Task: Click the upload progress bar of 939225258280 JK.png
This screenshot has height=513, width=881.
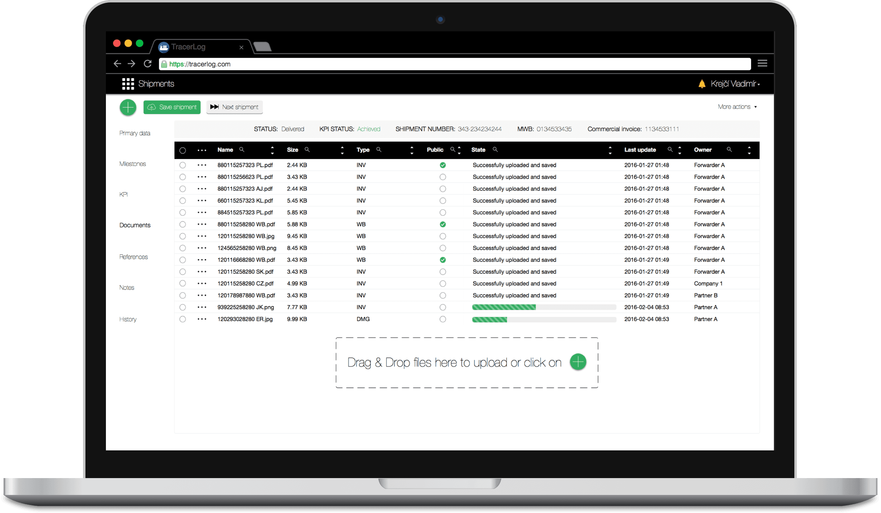Action: [544, 307]
